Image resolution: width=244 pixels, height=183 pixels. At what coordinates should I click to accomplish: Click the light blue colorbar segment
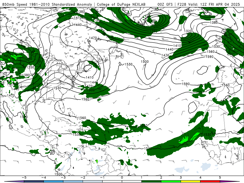(x=73, y=181)
